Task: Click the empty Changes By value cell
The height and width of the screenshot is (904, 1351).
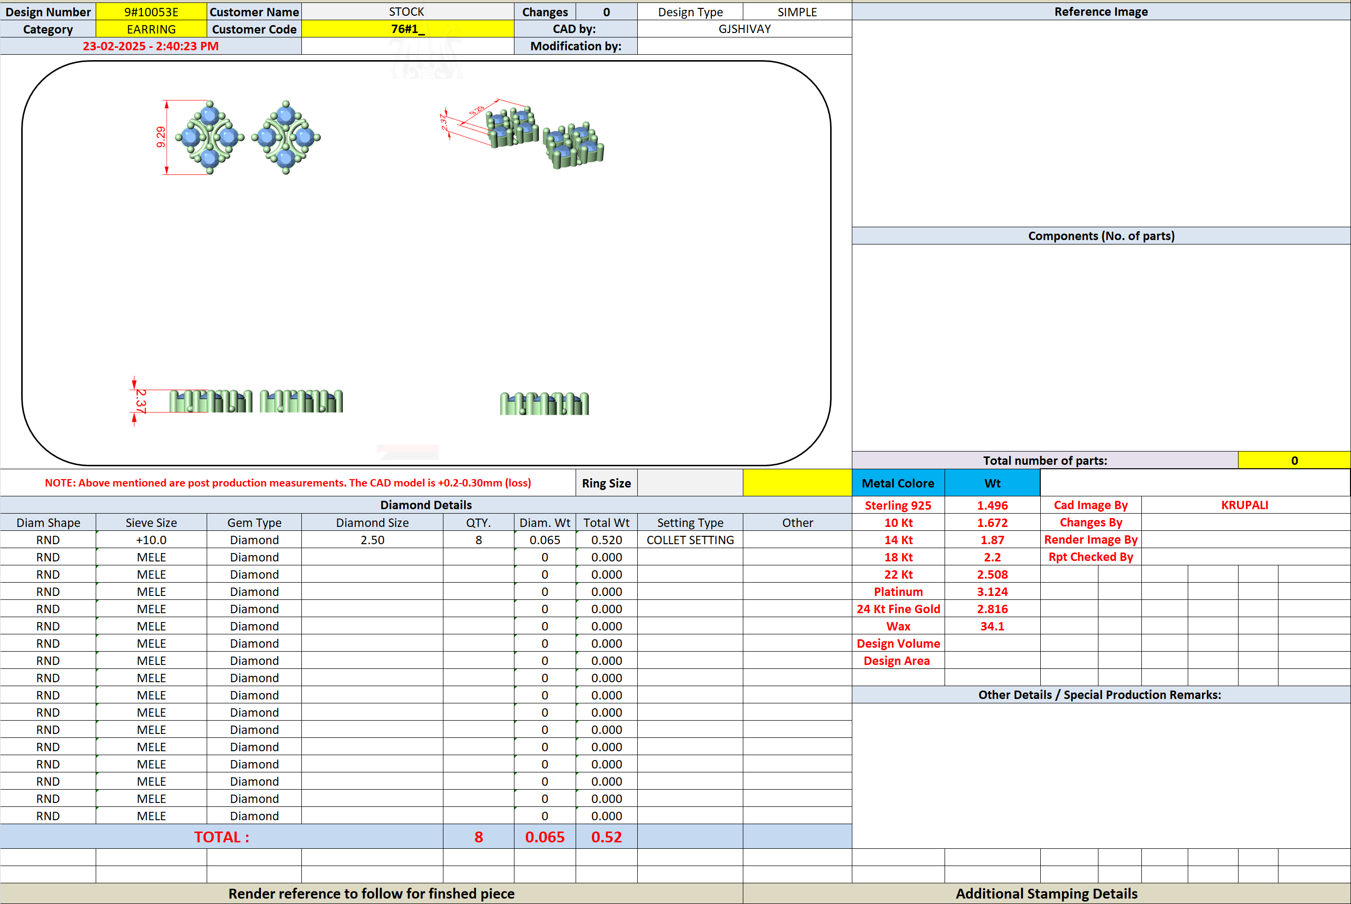Action: click(x=1245, y=522)
